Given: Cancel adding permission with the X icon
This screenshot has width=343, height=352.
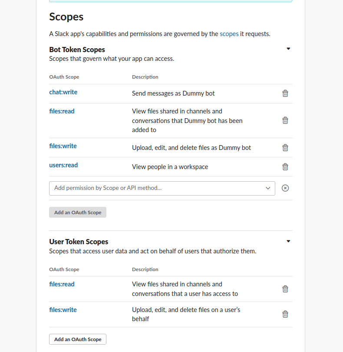Looking at the screenshot, I should [x=285, y=188].
